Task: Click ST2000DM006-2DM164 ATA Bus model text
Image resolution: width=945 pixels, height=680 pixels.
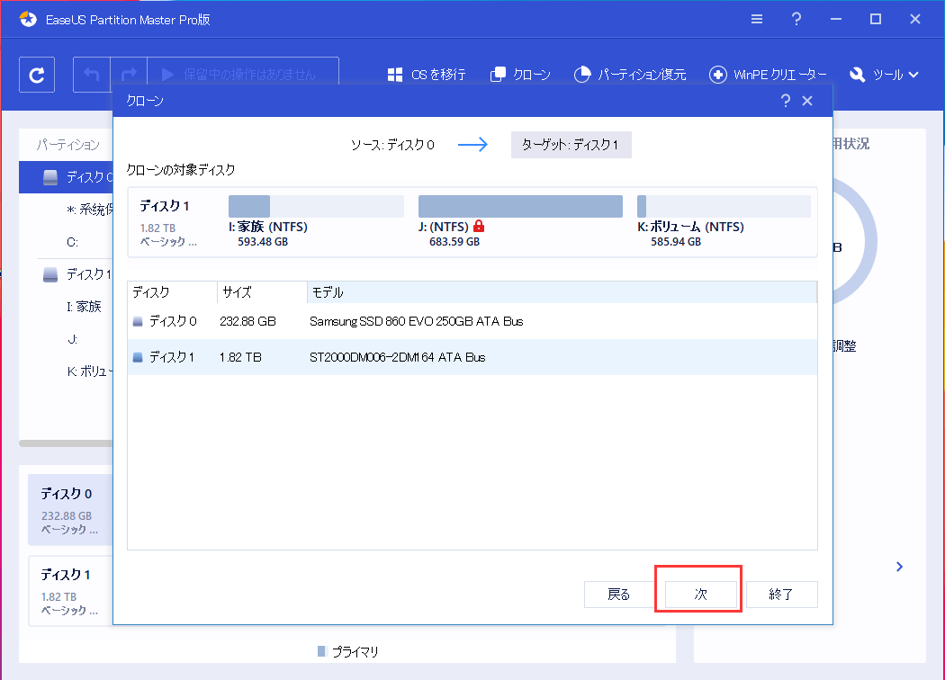Action: coord(397,357)
